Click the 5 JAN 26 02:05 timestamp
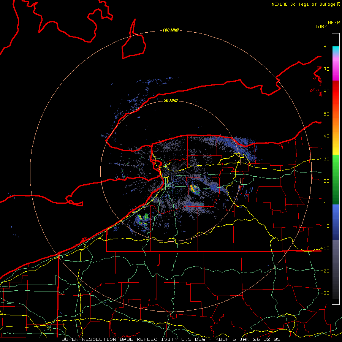 pyautogui.click(x=256, y=339)
